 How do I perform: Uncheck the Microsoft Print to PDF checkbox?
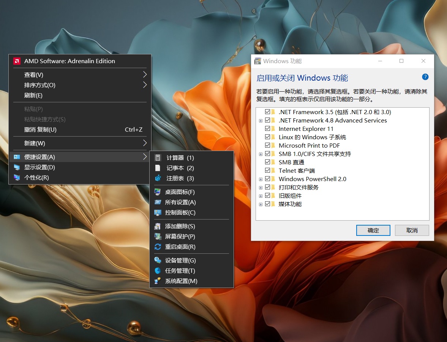pos(267,145)
